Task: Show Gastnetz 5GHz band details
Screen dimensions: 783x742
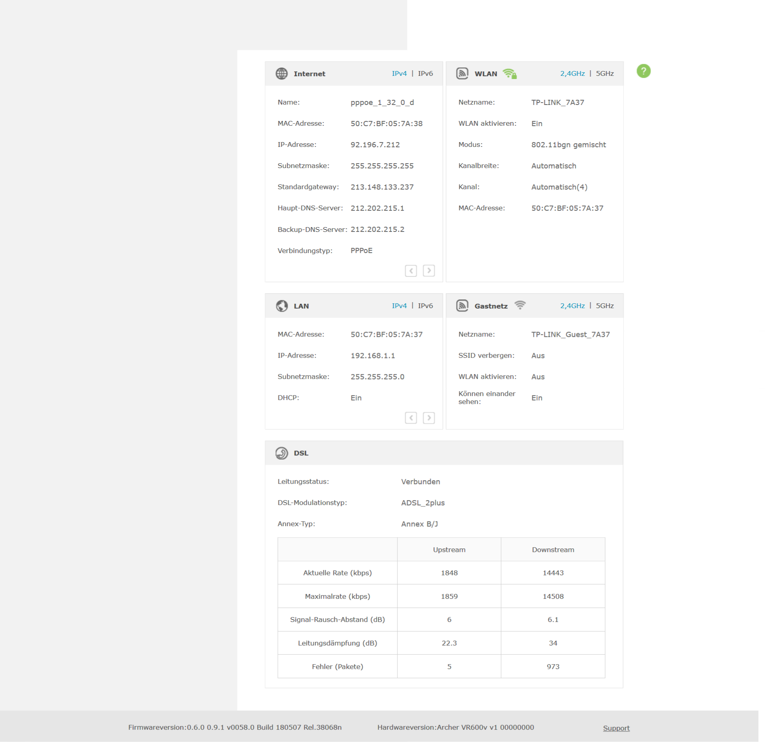Action: 604,306
